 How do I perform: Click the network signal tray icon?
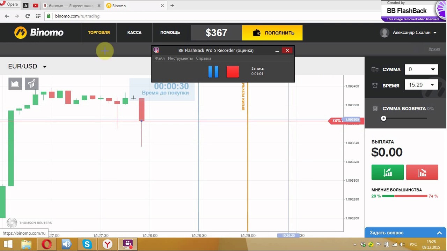click(x=394, y=245)
